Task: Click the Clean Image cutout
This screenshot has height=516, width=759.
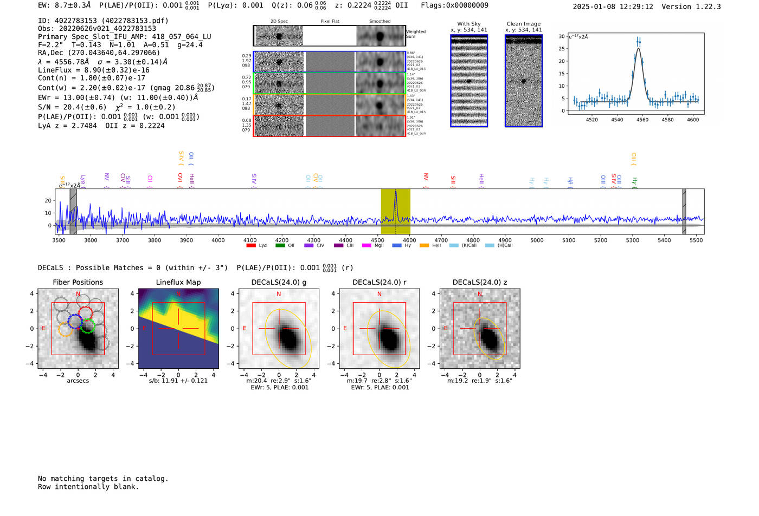Action: point(524,81)
